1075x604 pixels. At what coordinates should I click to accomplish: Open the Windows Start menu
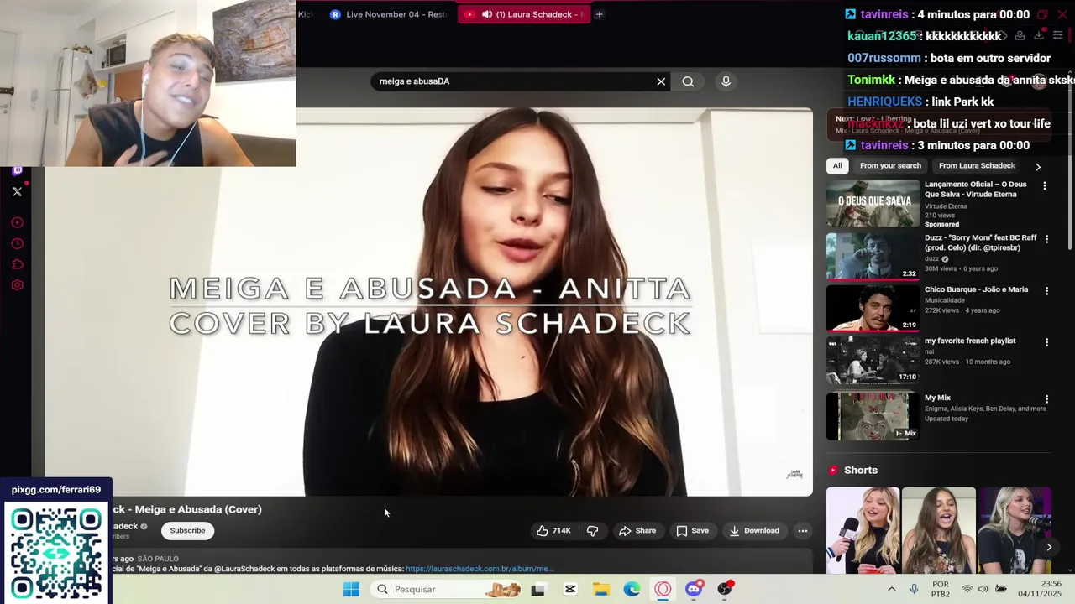coord(351,589)
